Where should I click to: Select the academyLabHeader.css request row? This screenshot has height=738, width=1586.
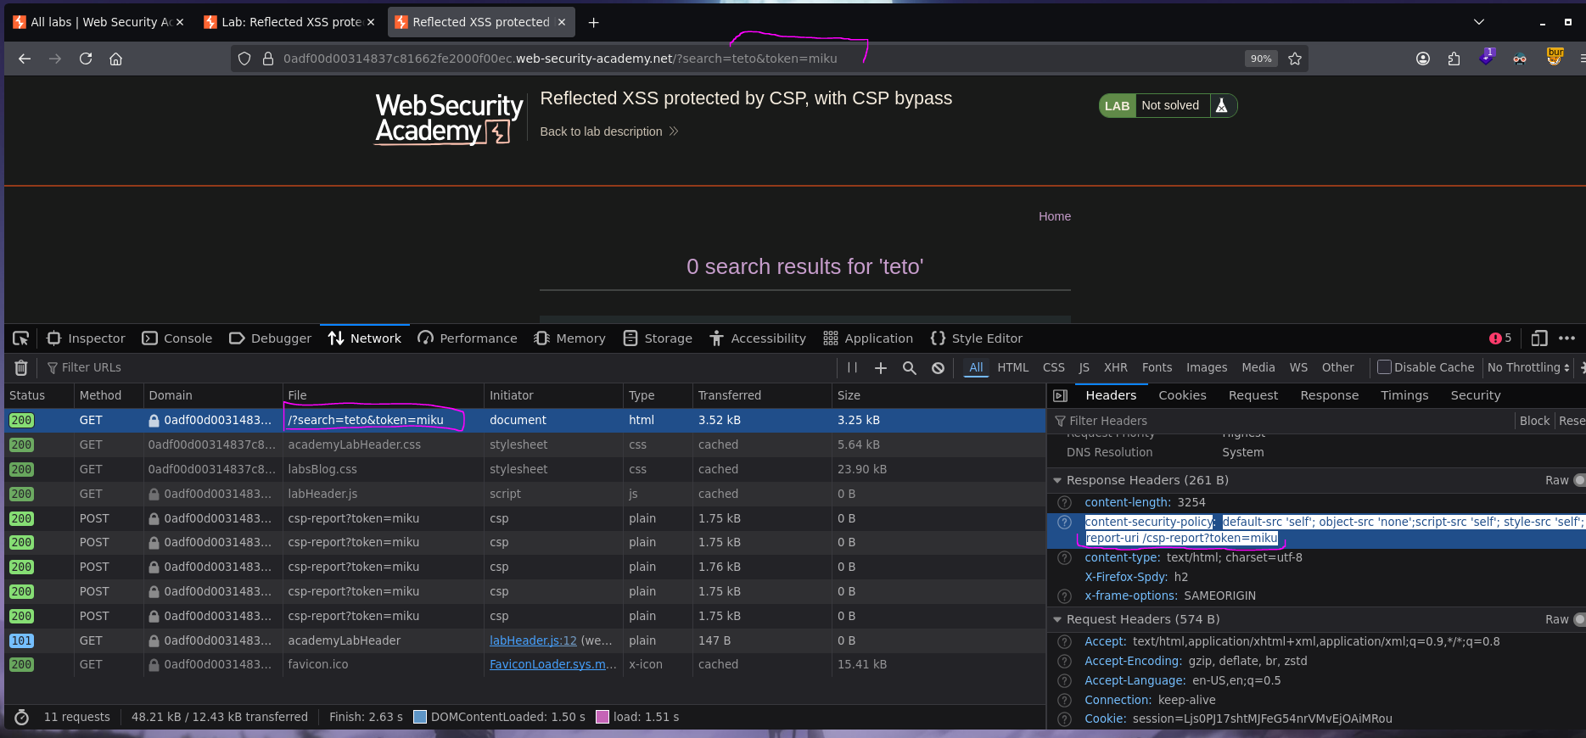525,444
